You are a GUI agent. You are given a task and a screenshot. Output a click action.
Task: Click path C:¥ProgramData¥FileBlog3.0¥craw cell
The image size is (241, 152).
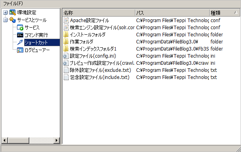173,63
